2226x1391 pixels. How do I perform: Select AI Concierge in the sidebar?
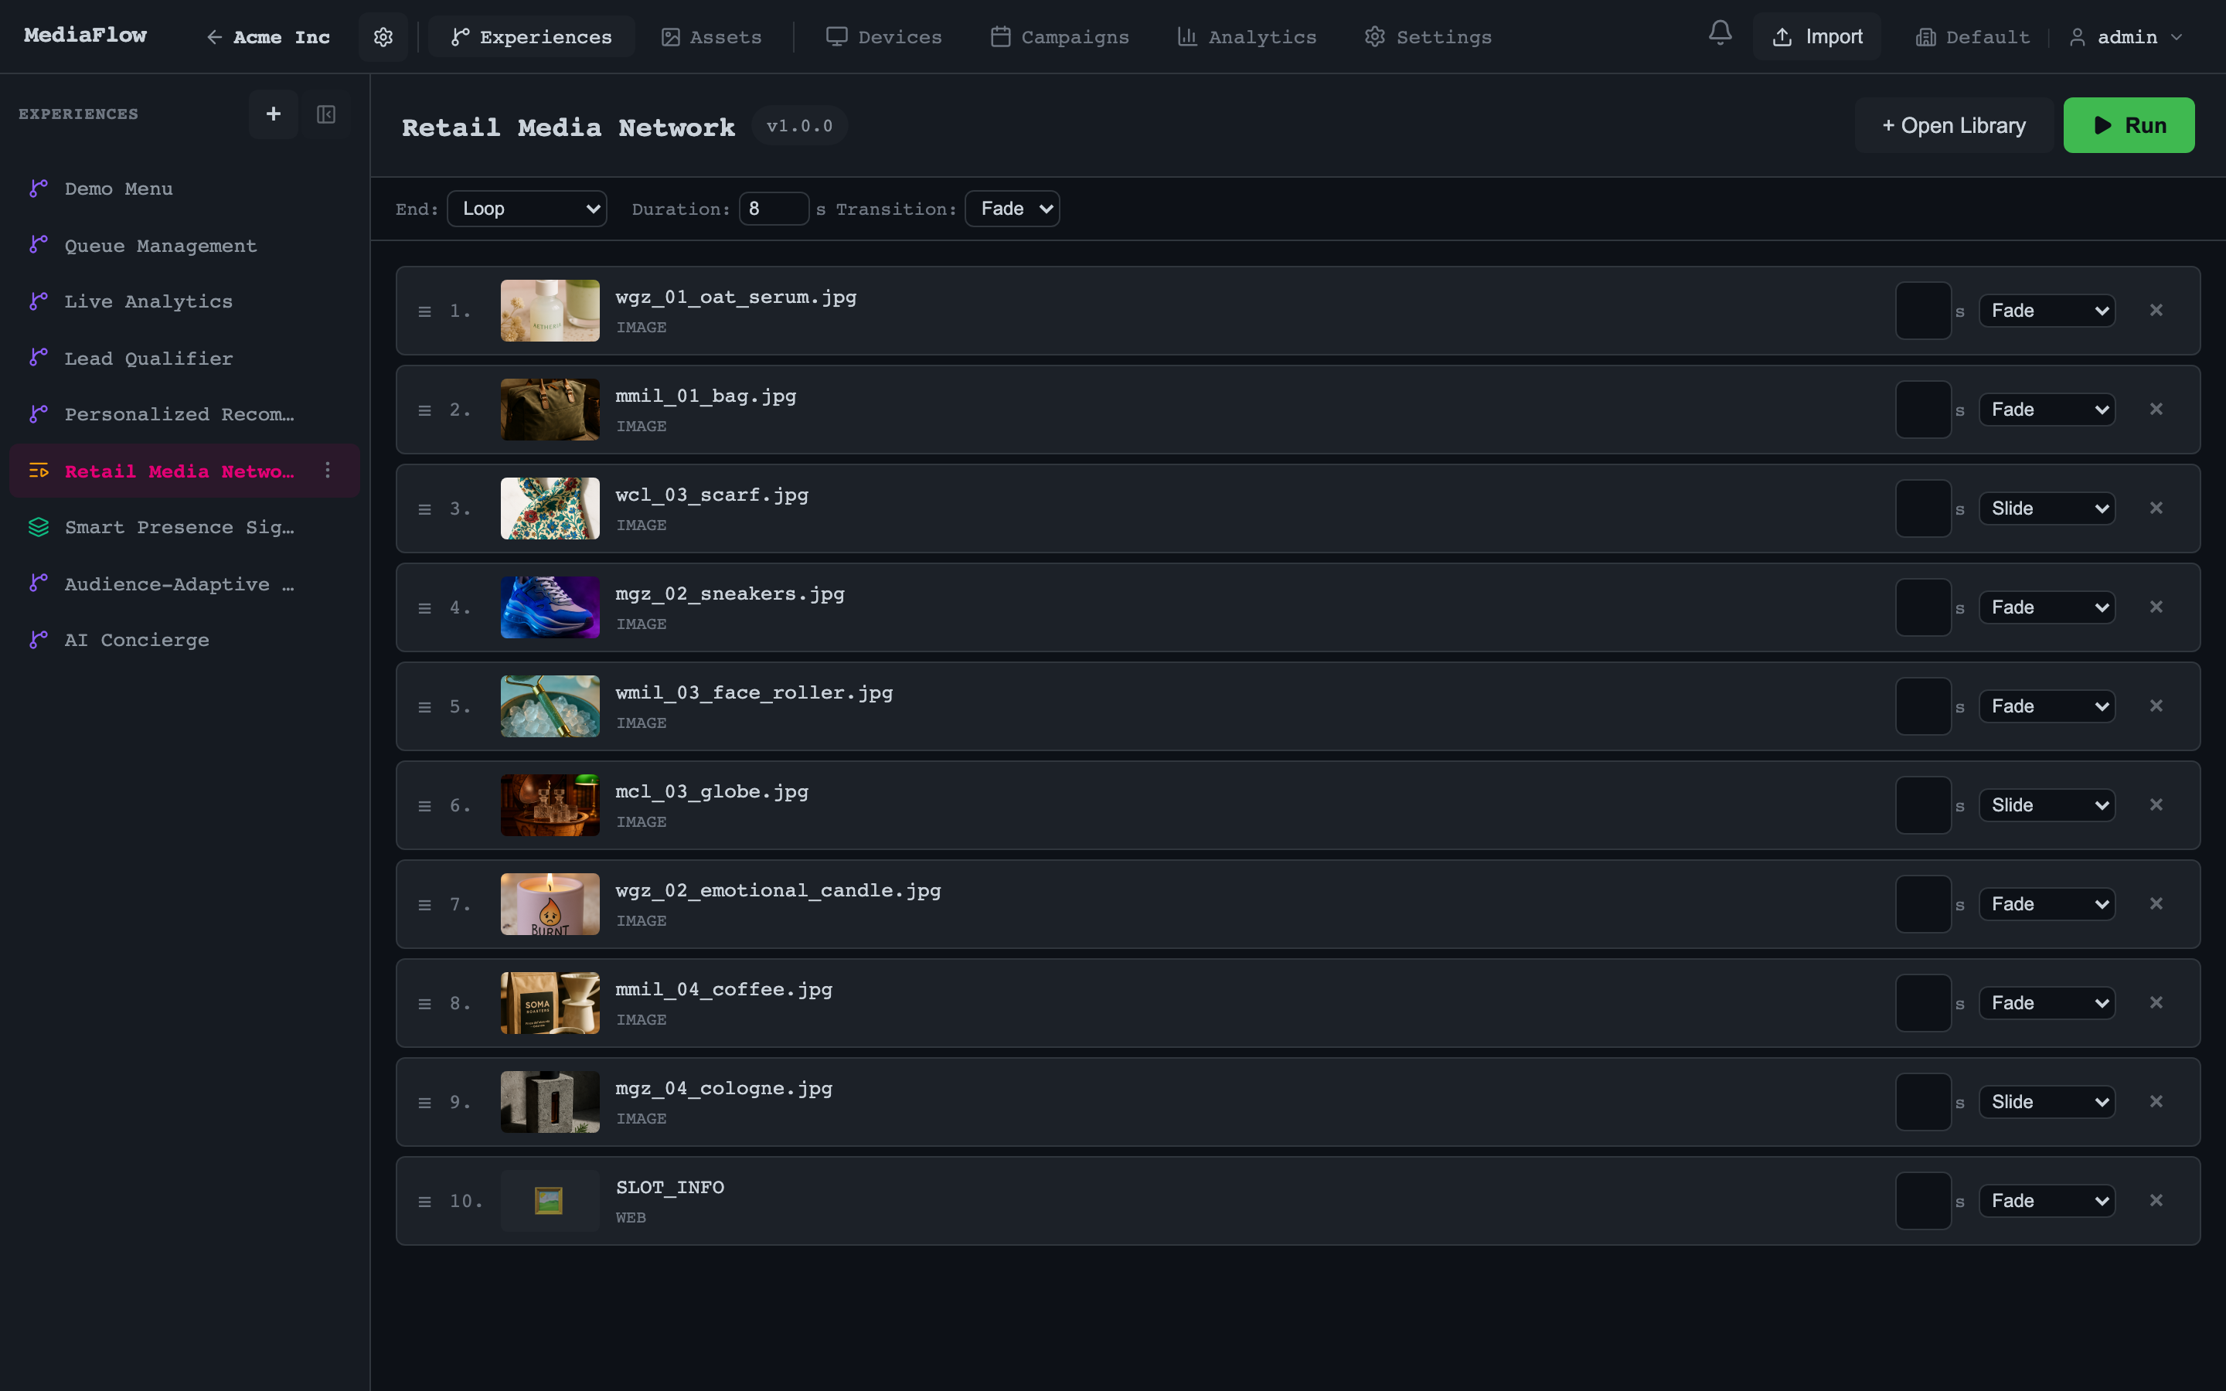(x=136, y=639)
